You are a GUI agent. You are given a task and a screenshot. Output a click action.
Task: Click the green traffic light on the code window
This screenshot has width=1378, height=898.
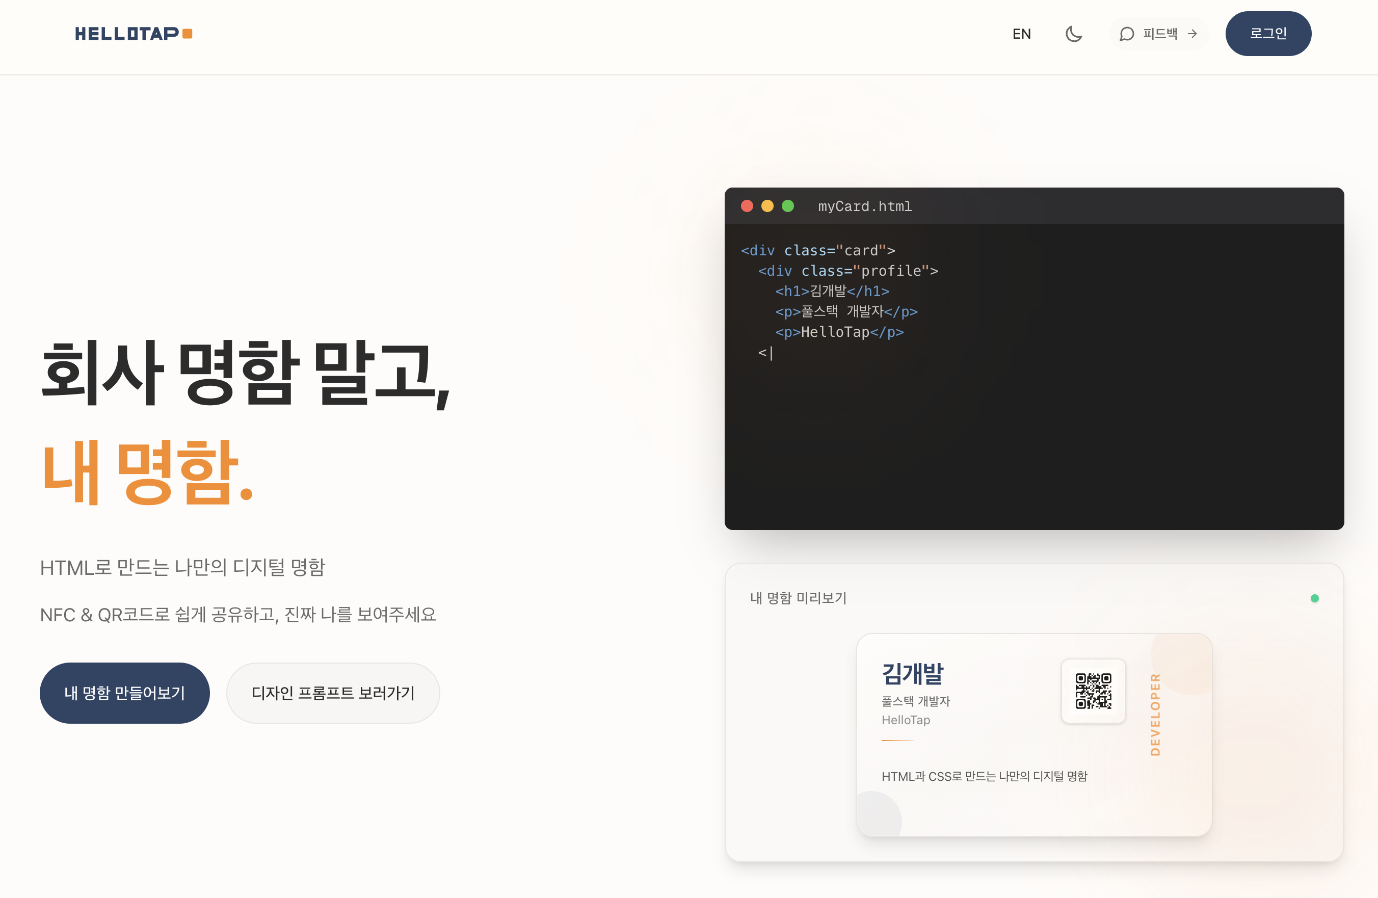(788, 206)
